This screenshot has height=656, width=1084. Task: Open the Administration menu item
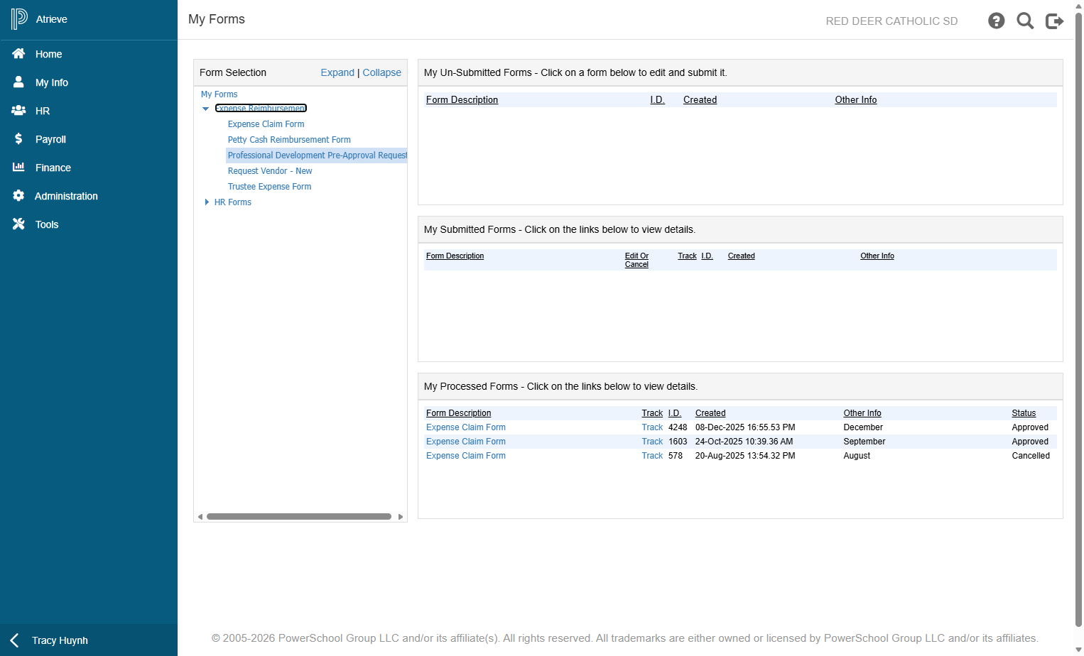pyautogui.click(x=66, y=196)
